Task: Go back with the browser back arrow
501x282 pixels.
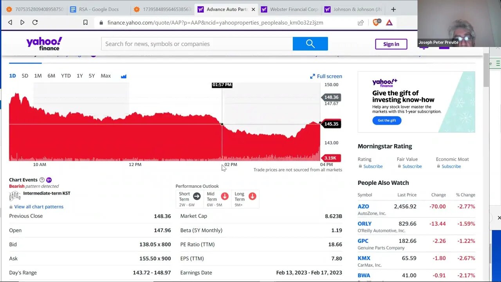Action: pyautogui.click(x=10, y=23)
